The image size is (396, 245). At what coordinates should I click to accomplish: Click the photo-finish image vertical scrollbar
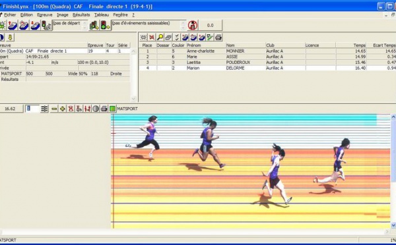pyautogui.click(x=393, y=171)
